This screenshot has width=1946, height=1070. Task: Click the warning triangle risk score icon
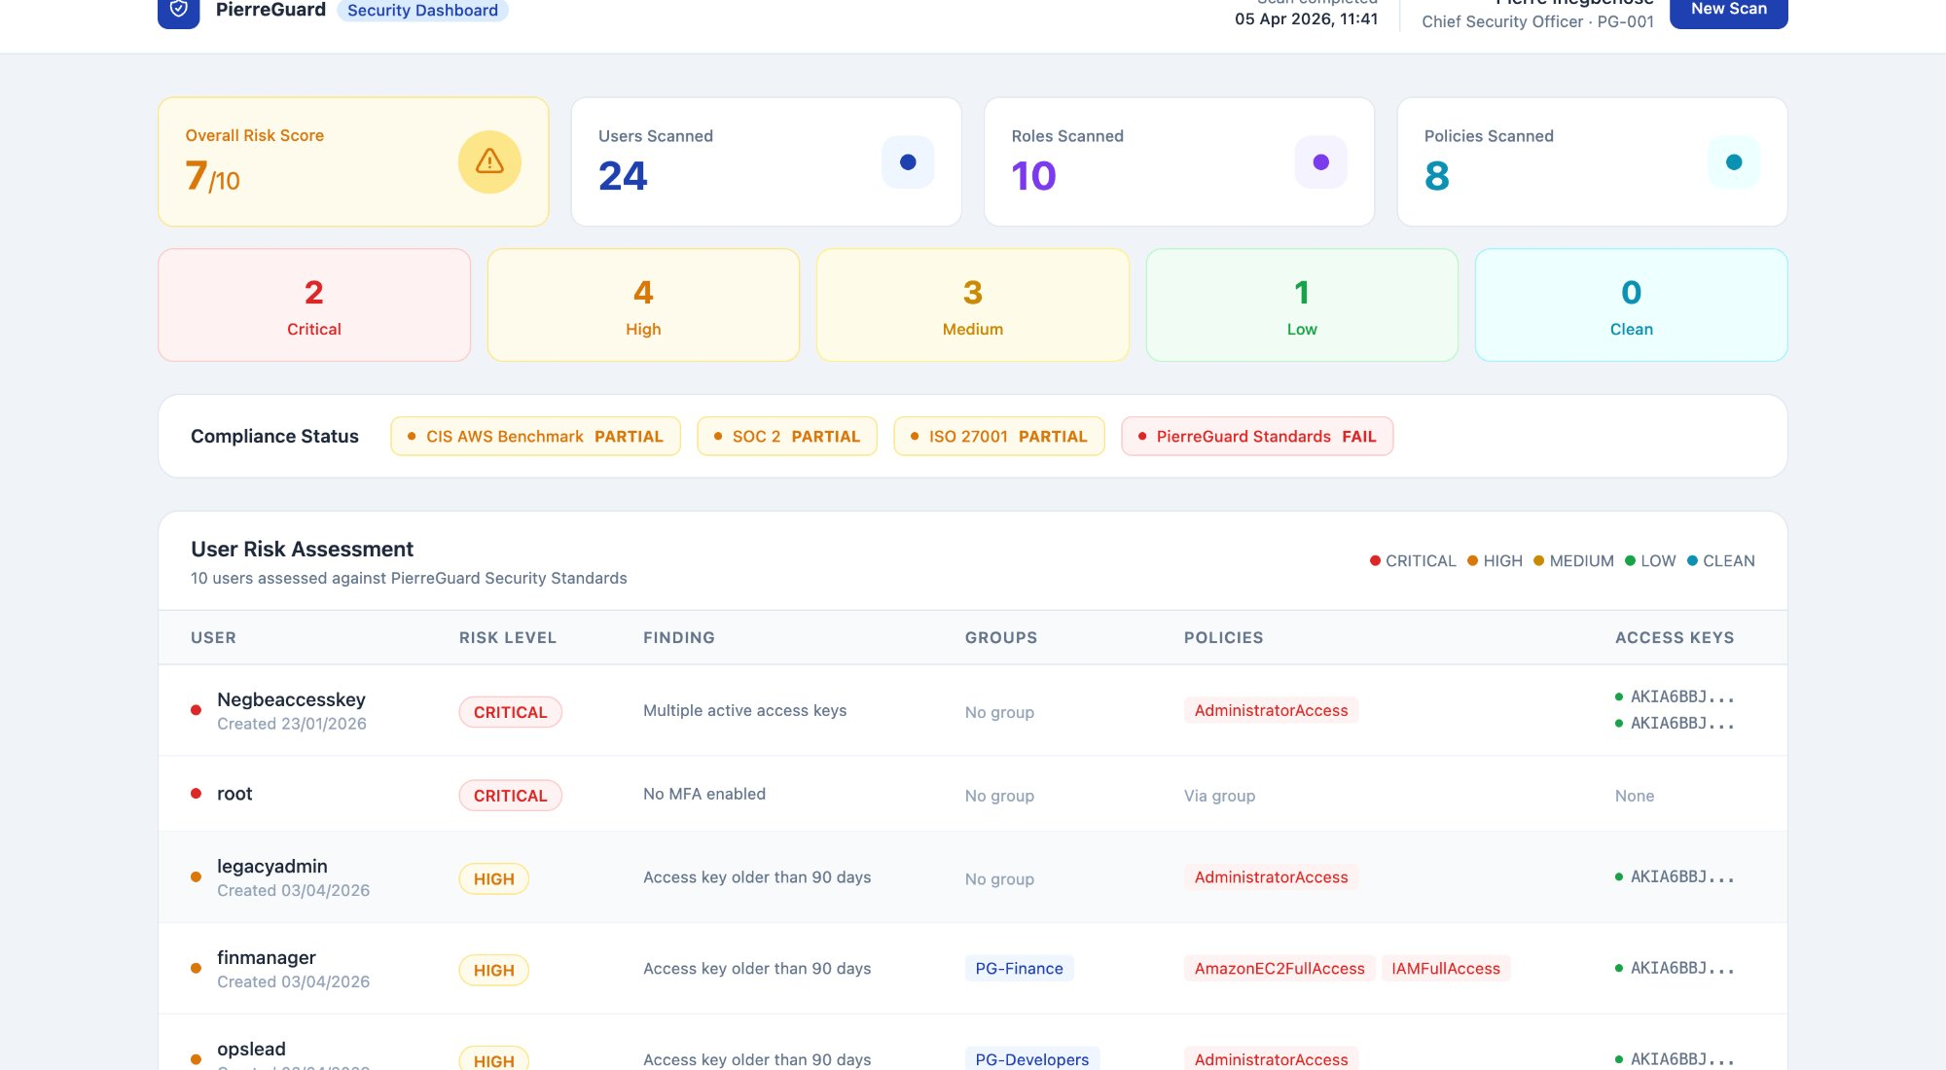pos(489,161)
